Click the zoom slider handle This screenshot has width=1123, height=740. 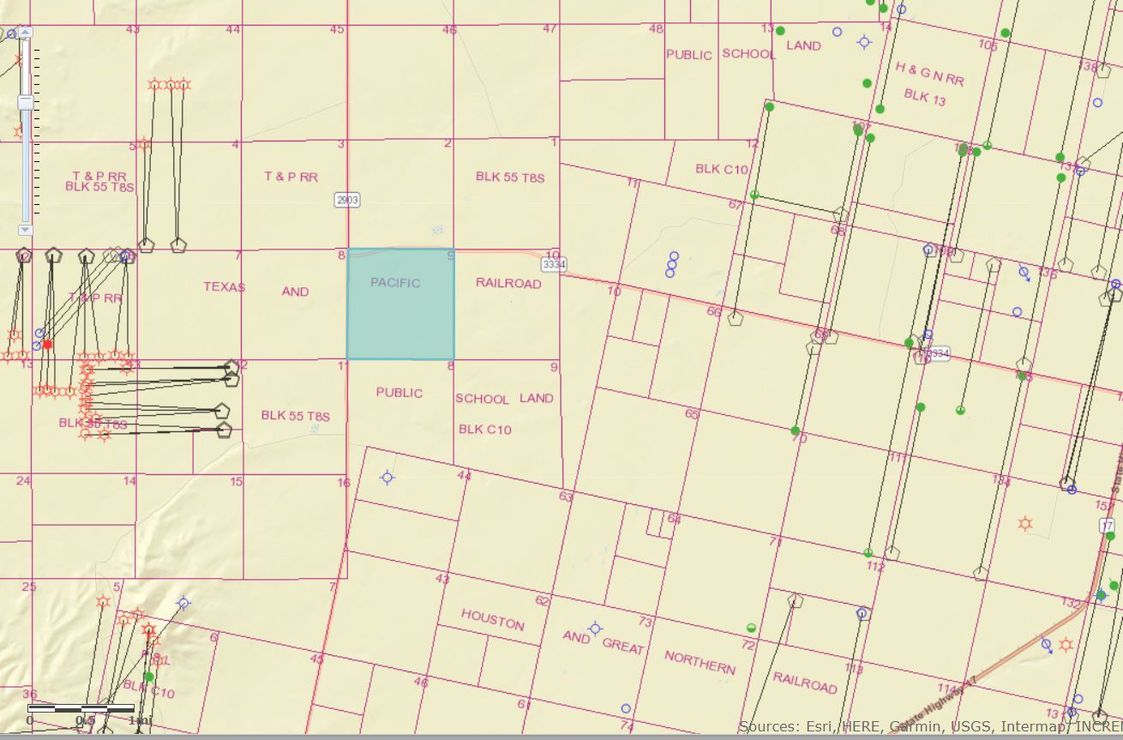pos(26,101)
